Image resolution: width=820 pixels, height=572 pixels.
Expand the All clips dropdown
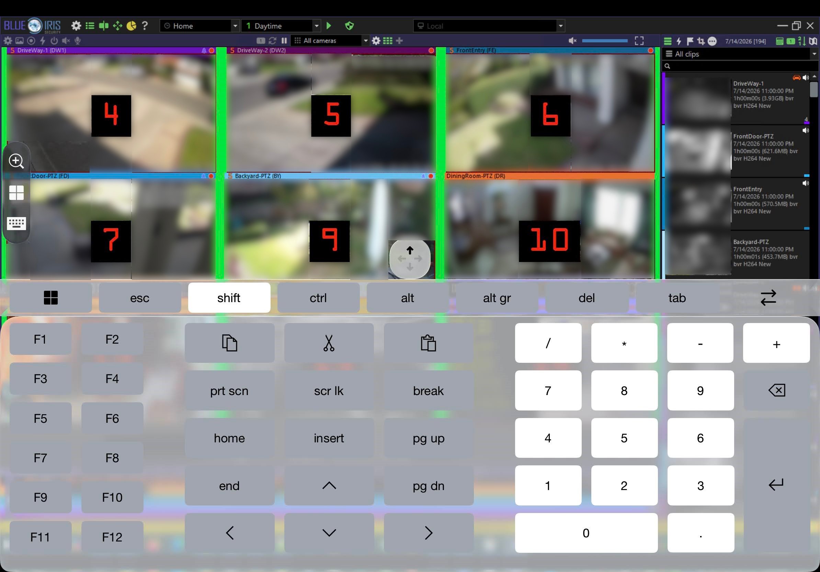[x=814, y=54]
